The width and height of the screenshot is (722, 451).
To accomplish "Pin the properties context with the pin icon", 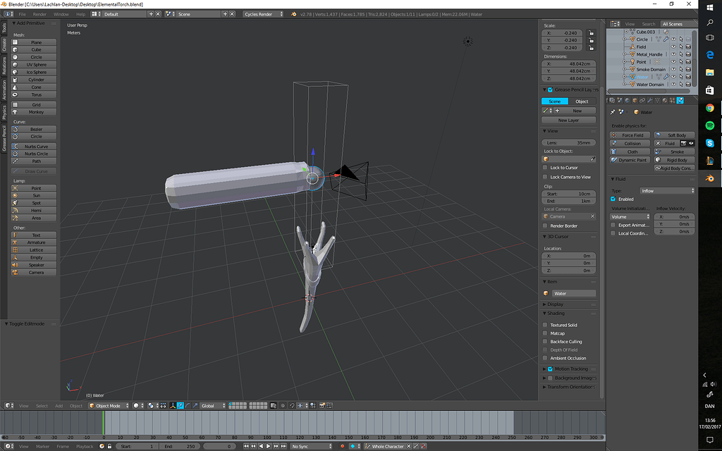I will click(613, 112).
